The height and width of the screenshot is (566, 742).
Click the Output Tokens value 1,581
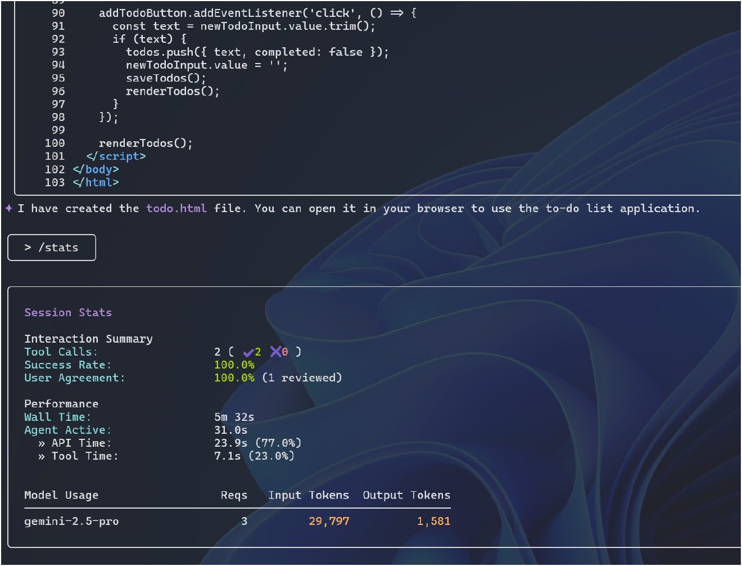pyautogui.click(x=433, y=521)
